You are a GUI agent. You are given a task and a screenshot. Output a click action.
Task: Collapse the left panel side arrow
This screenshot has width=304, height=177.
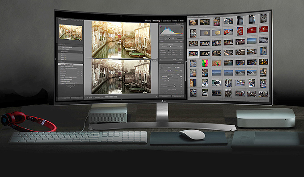55,59
